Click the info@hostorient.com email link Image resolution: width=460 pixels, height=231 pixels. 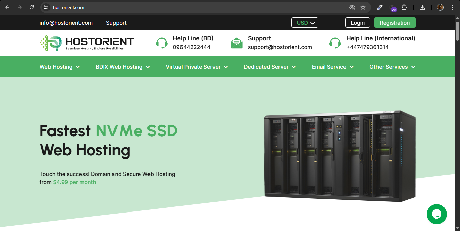(66, 23)
